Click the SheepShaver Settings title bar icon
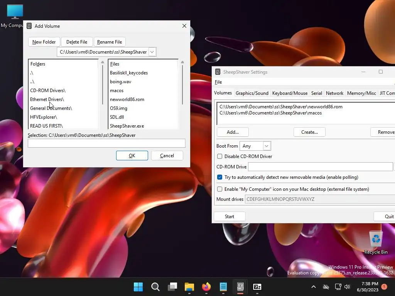395x296 pixels. pos(218,72)
